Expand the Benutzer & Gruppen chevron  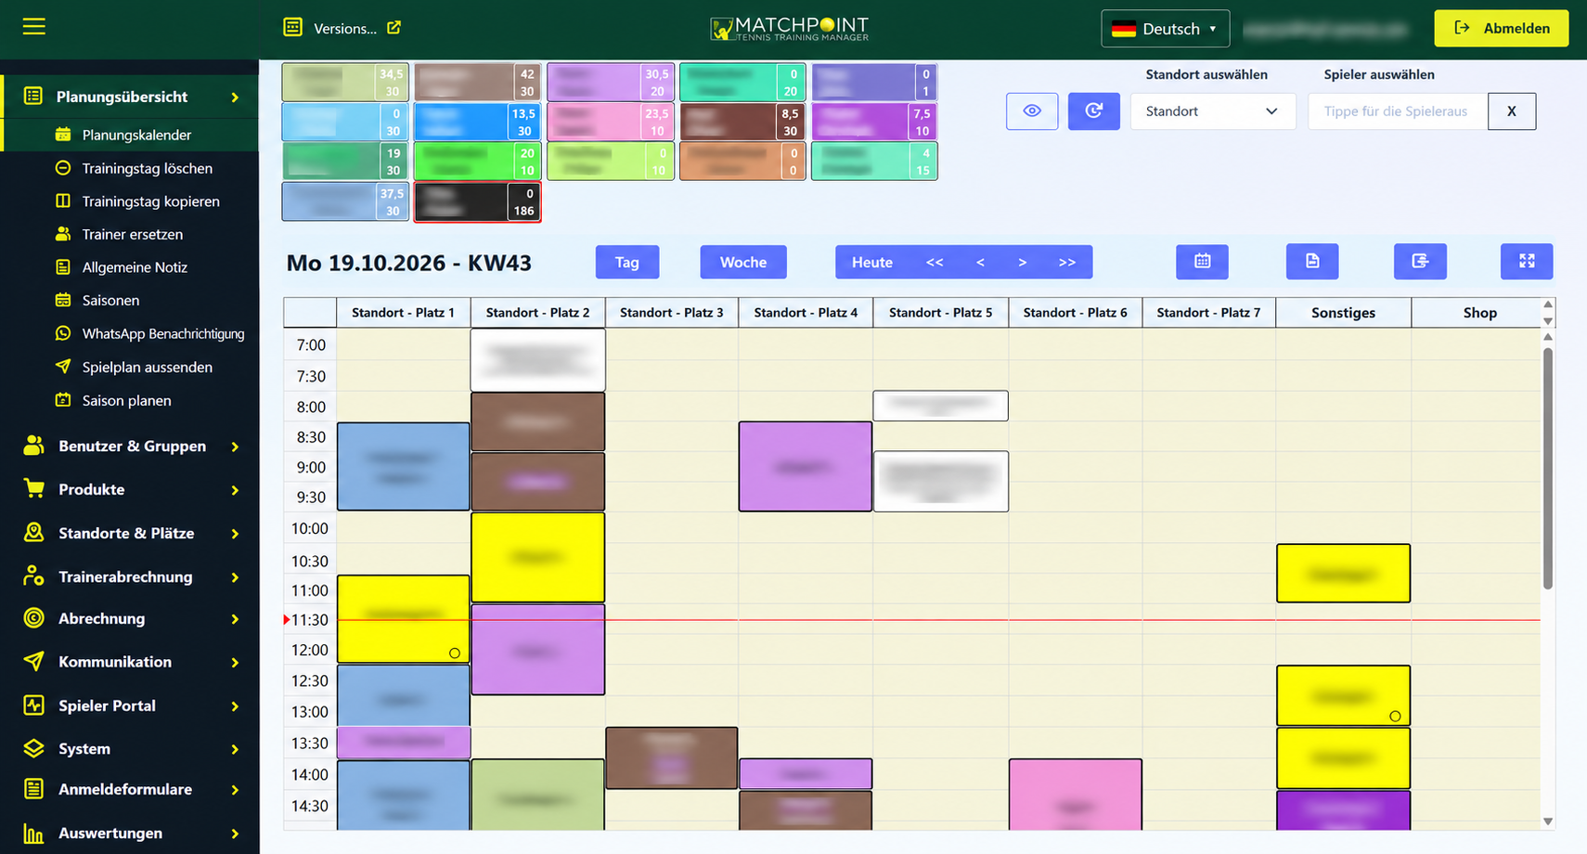pyautogui.click(x=235, y=446)
